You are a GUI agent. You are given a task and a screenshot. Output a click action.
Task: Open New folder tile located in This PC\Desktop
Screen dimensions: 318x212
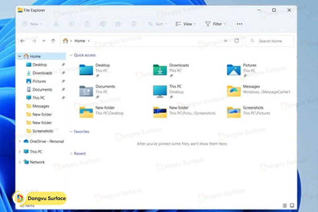tap(101, 112)
